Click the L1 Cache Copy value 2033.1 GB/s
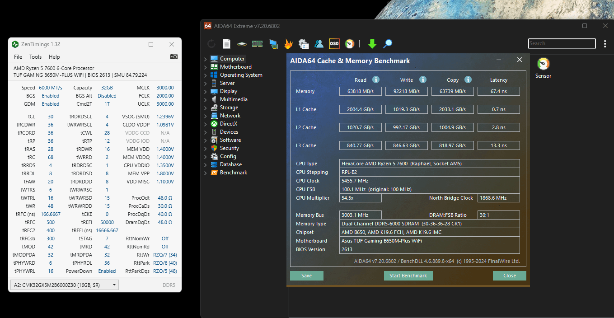This screenshot has width=614, height=318. [x=453, y=109]
